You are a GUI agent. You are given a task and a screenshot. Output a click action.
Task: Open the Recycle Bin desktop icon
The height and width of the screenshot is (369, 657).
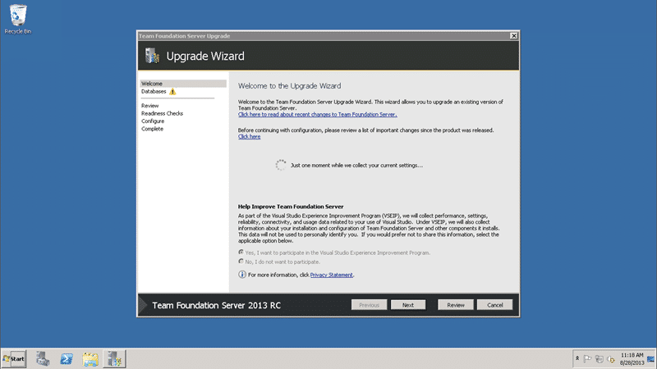click(x=17, y=19)
